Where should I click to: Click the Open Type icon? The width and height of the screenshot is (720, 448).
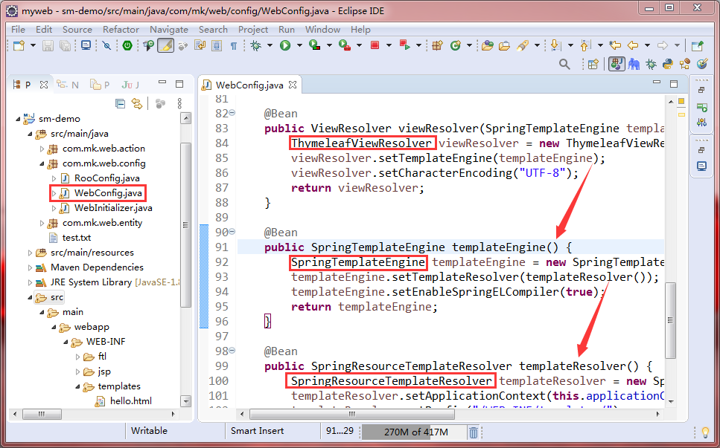[488, 45]
